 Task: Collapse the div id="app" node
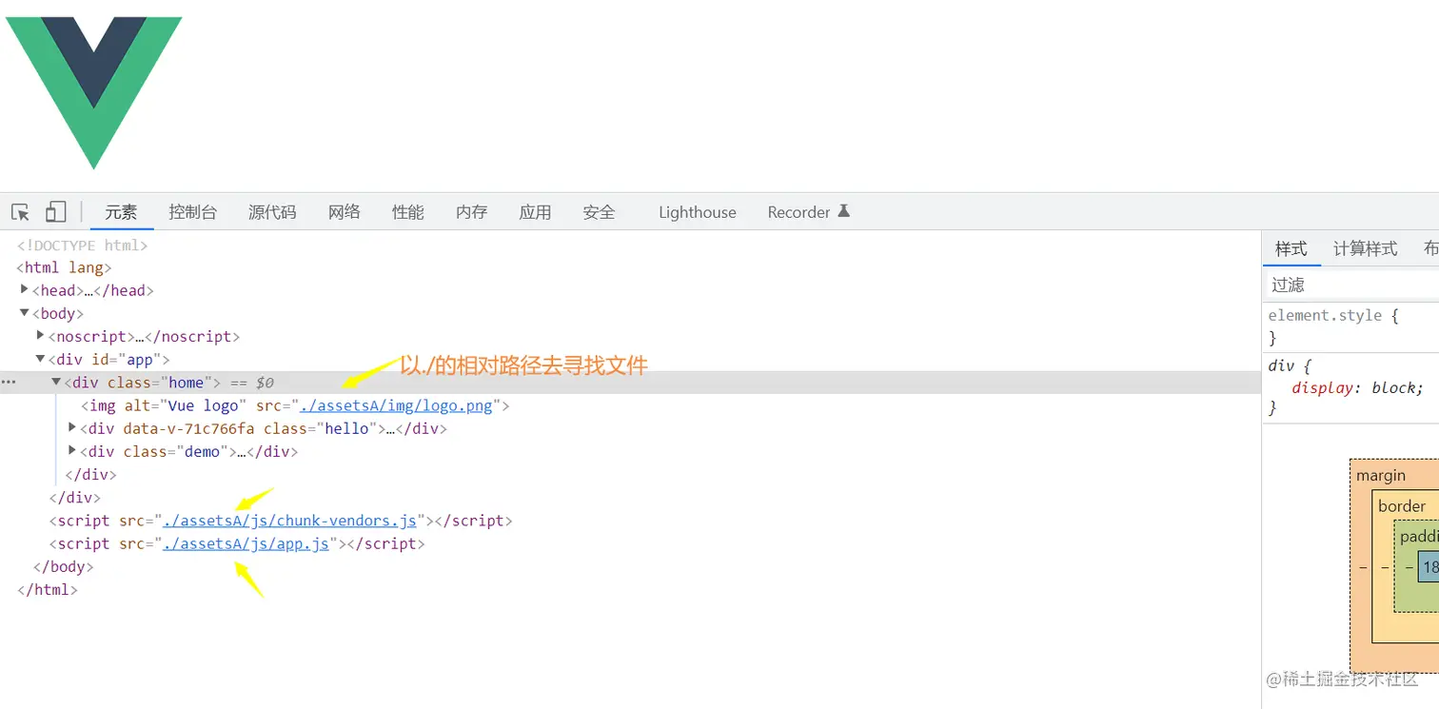(x=41, y=359)
